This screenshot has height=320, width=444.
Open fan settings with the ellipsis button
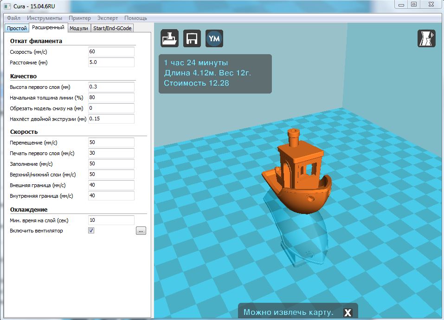[x=141, y=231]
